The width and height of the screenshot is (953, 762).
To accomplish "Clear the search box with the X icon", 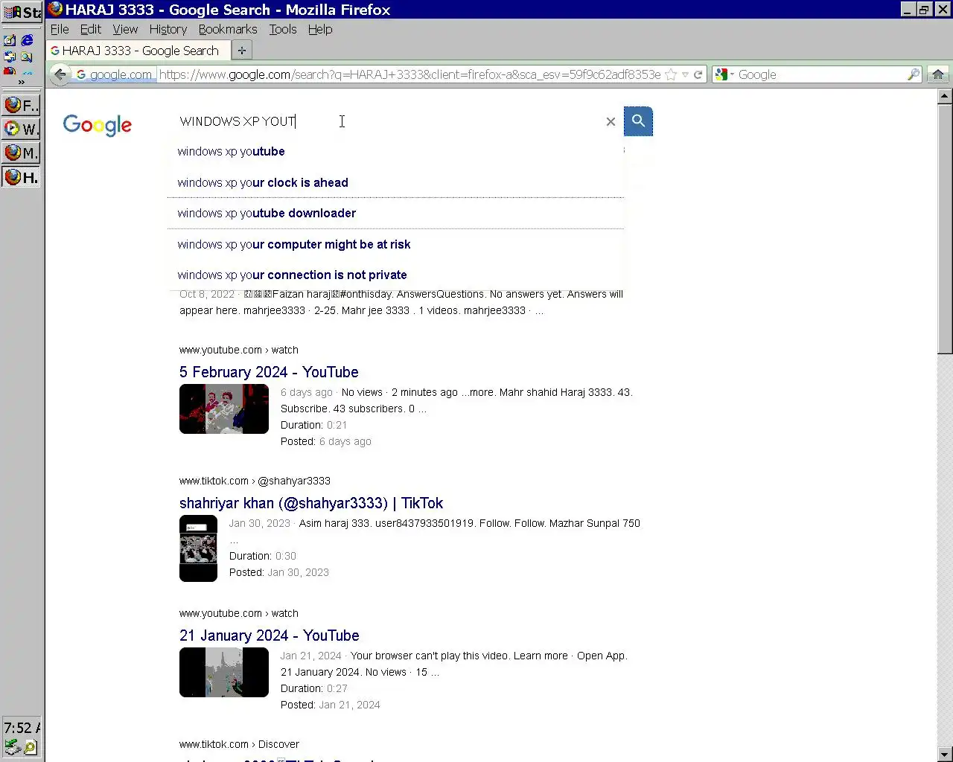I will 611,121.
